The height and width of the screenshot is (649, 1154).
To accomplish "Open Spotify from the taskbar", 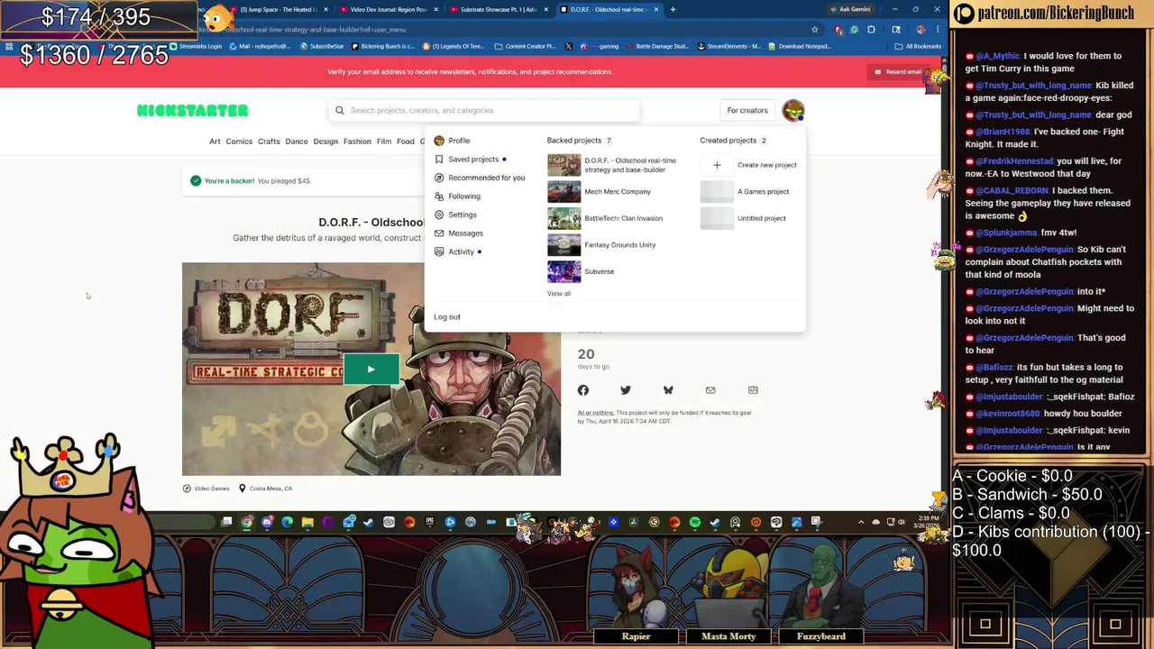I will coord(694,522).
